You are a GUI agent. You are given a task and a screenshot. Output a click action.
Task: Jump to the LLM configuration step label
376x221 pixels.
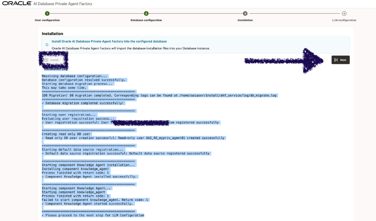(x=344, y=20)
